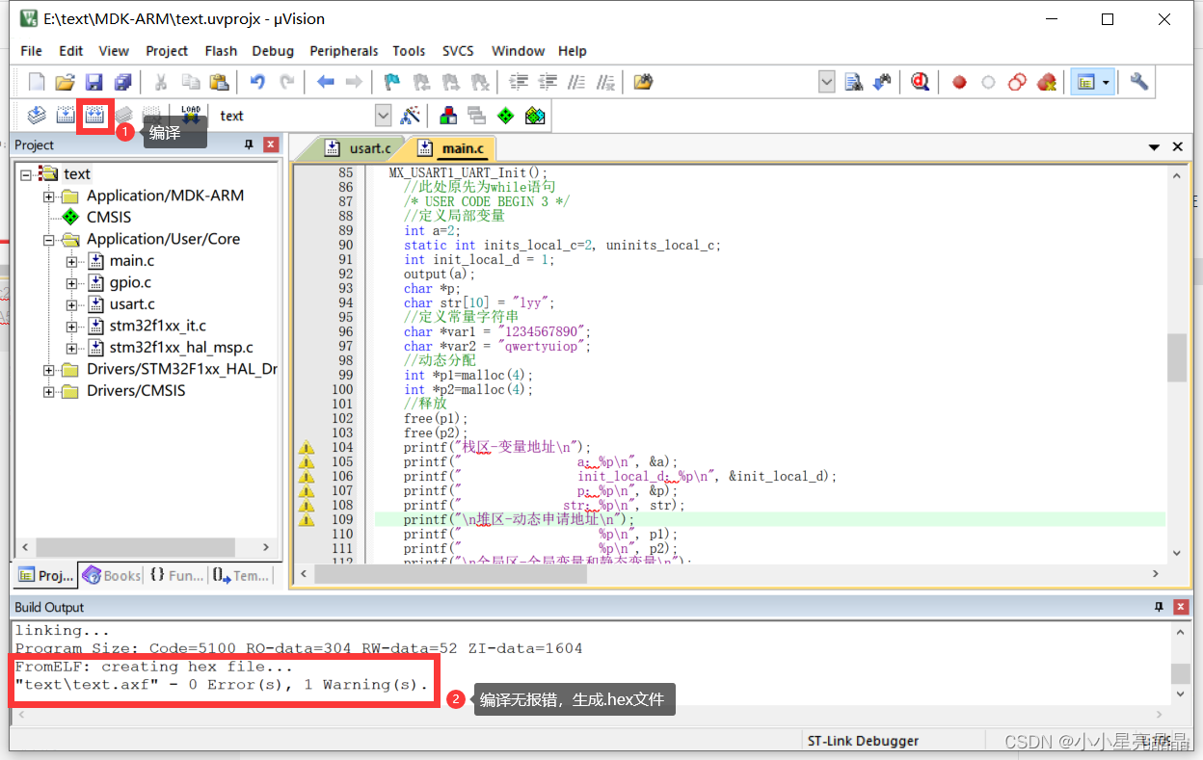Click the Build target icon
The width and height of the screenshot is (1203, 760).
click(x=66, y=116)
